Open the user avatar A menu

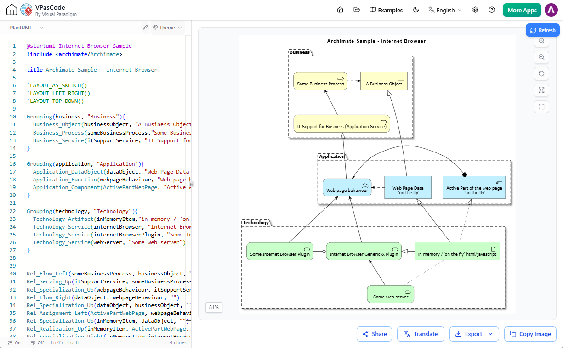(x=551, y=10)
